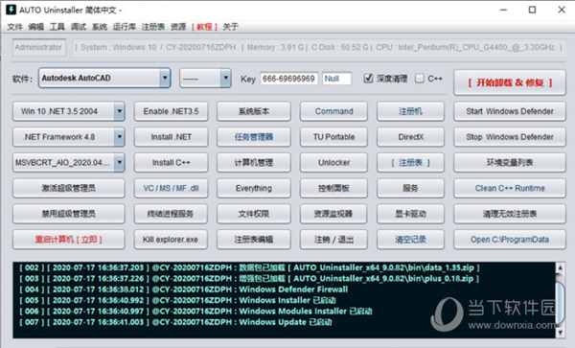This screenshot has height=348, width=575.
Task: Open the dashed version dropdown
Action: tap(225, 78)
